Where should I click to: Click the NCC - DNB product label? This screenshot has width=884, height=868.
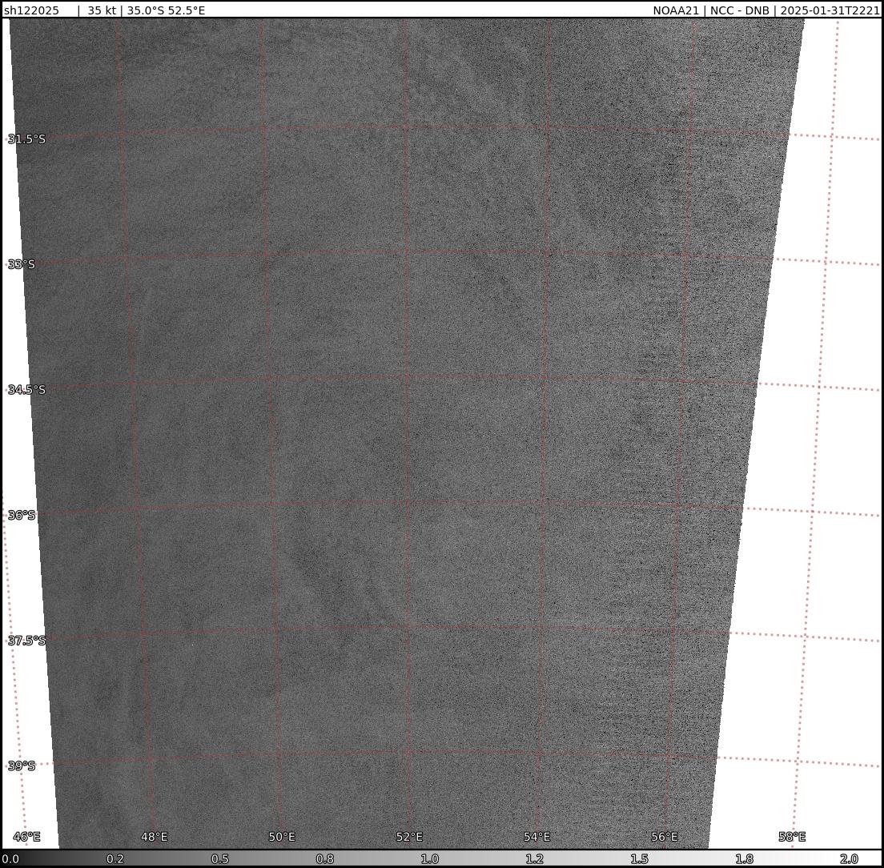point(743,10)
